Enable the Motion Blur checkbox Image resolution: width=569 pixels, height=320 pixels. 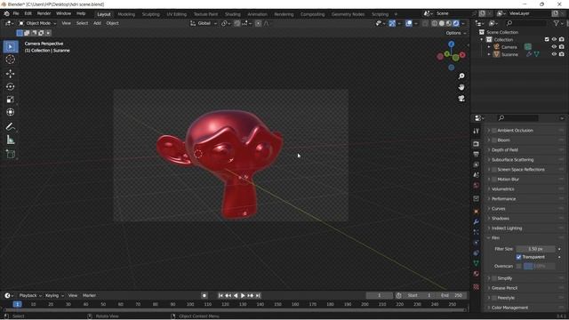click(494, 180)
